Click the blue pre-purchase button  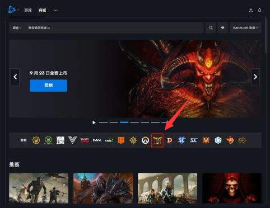click(x=48, y=86)
